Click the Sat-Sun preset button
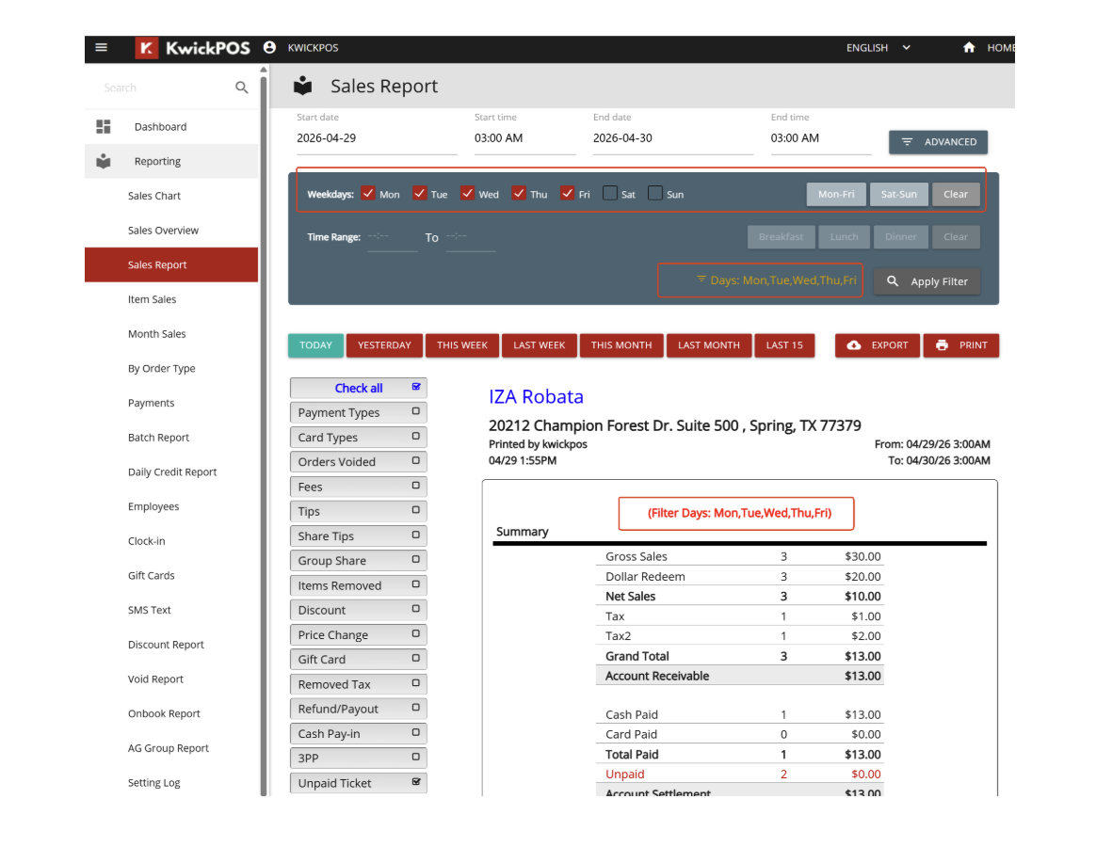 (899, 194)
